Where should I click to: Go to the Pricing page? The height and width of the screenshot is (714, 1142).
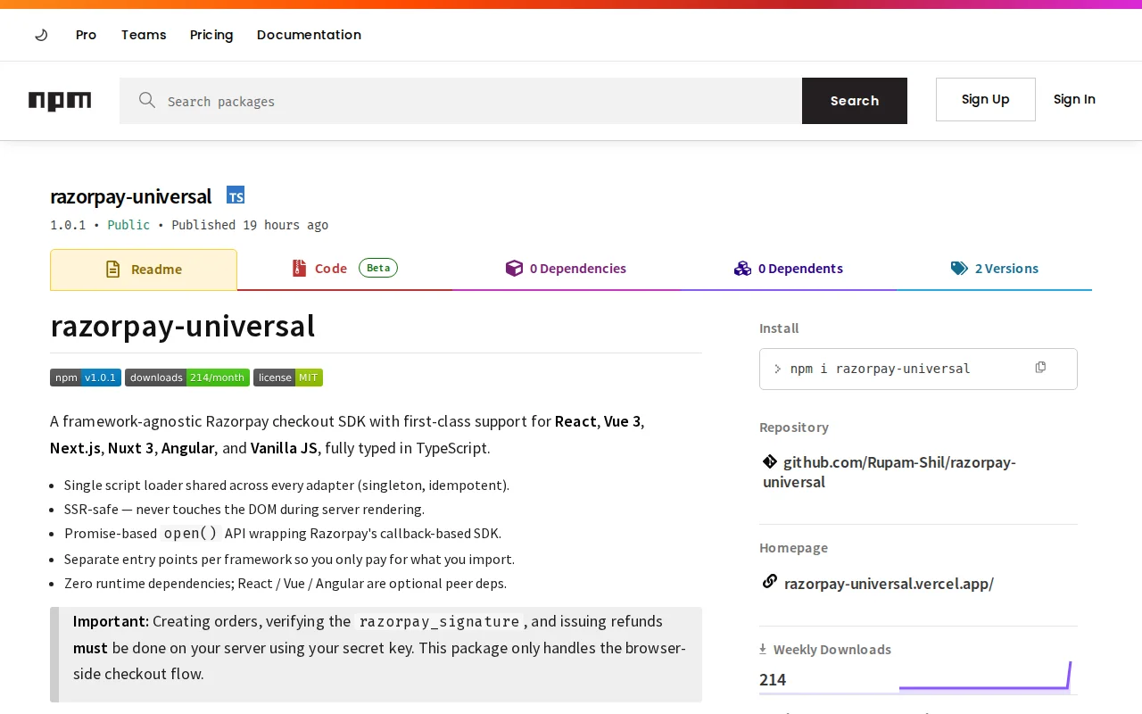click(x=211, y=35)
